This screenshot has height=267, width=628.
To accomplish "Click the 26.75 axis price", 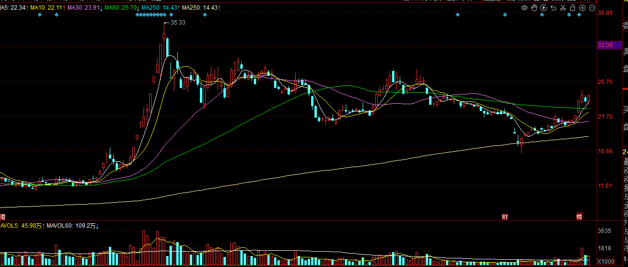I will click(x=605, y=82).
